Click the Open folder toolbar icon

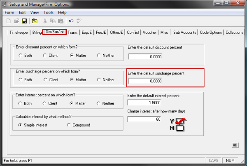[x=16, y=21]
